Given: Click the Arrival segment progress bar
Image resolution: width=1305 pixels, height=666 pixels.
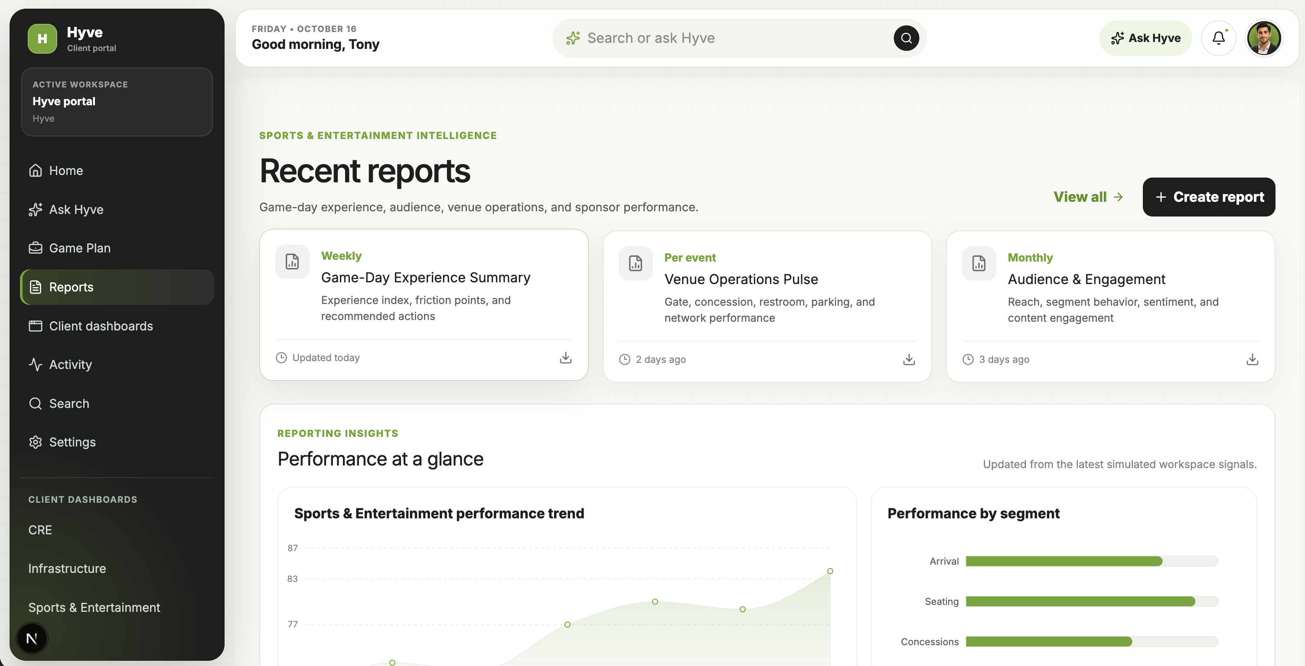Looking at the screenshot, I should 1092,561.
